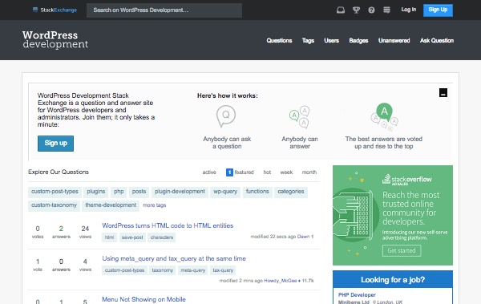This screenshot has height=304, width=481.
Task: Select the functions tag
Action: point(257,192)
